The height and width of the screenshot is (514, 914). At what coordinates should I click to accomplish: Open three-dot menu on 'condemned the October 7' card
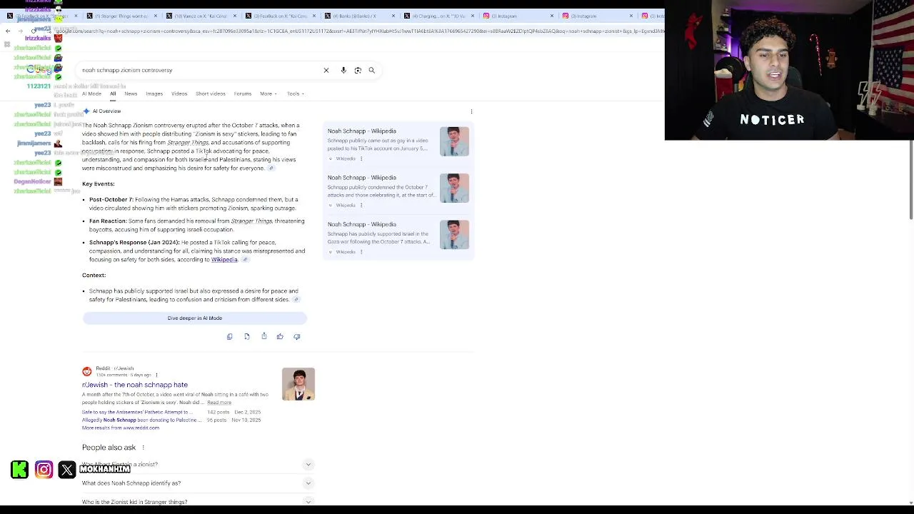pos(361,205)
